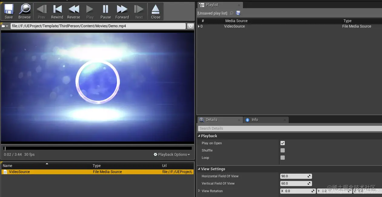The width and height of the screenshot is (382, 197).
Task: Click the Details tab magnifier icon
Action: 202,120
